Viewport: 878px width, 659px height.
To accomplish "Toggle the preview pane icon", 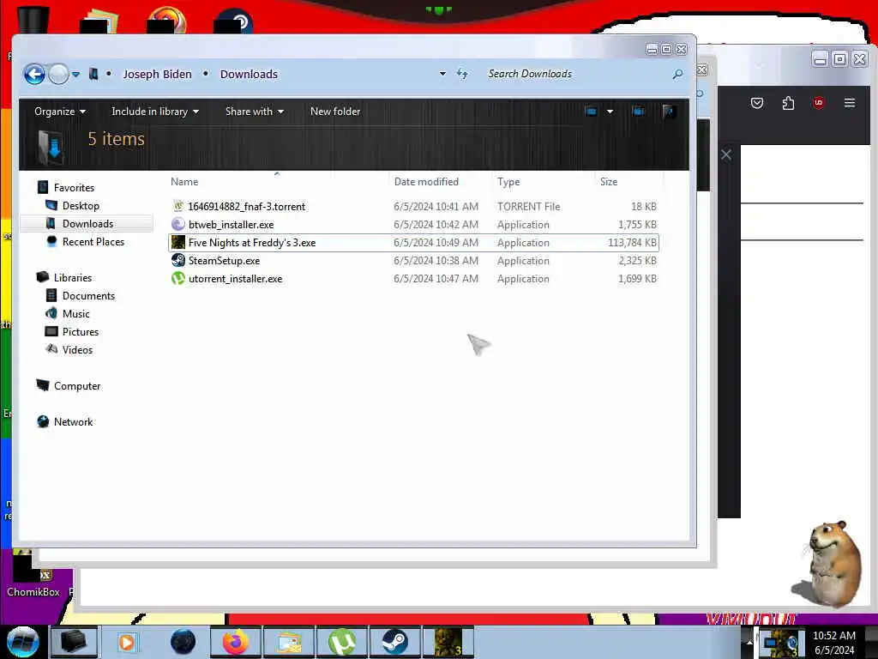I will coord(638,112).
